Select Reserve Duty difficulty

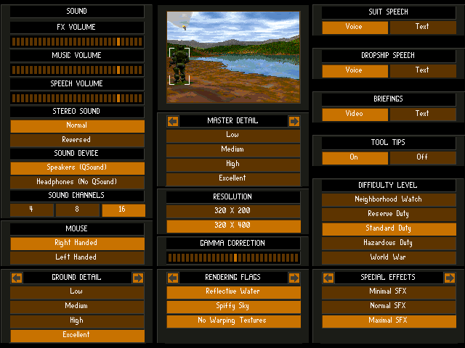tap(389, 215)
